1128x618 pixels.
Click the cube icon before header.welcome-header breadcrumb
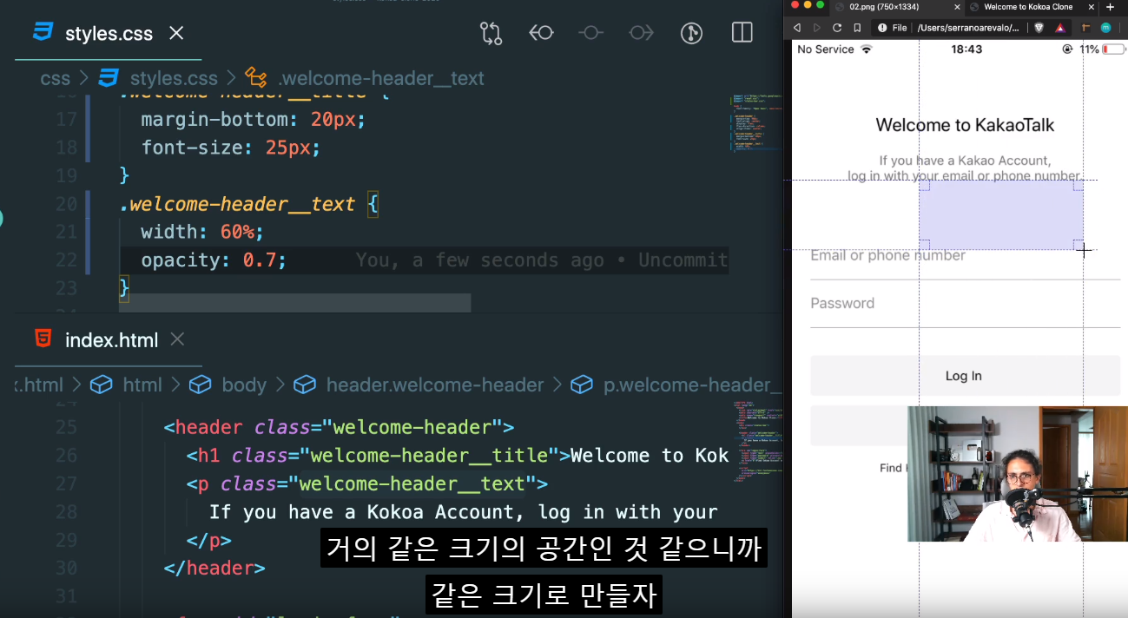point(305,385)
